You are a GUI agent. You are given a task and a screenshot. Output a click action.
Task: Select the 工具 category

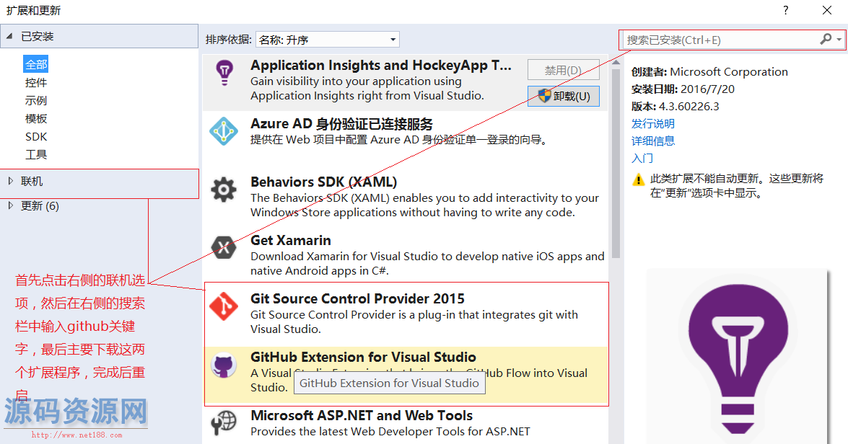tap(36, 154)
